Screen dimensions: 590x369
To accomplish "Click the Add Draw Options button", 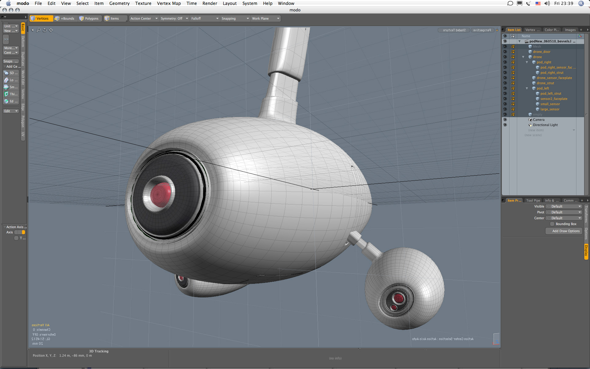I will (x=564, y=231).
